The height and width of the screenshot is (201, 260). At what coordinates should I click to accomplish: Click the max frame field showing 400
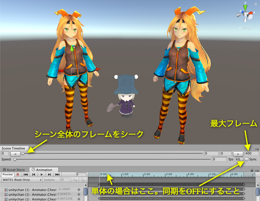click(x=251, y=153)
